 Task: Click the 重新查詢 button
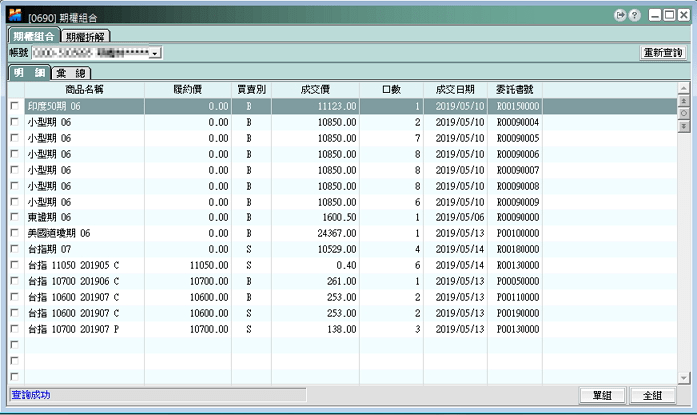click(662, 52)
